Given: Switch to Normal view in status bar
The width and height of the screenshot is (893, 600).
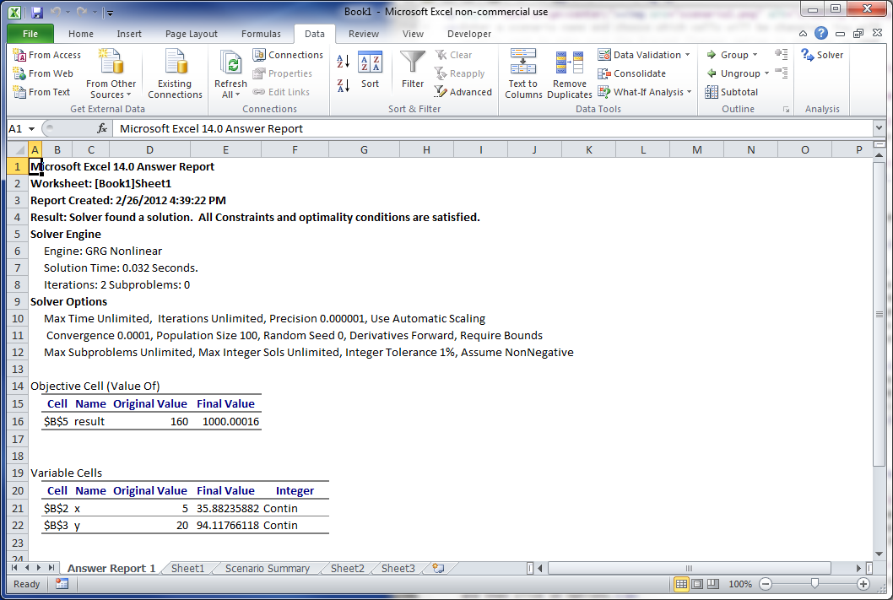Looking at the screenshot, I should [x=681, y=584].
